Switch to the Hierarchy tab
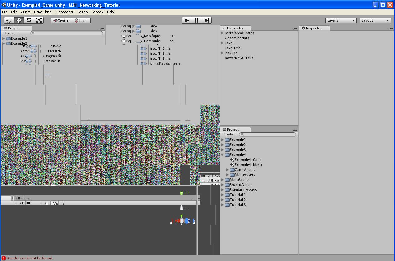395x261 pixels. pyautogui.click(x=235, y=28)
